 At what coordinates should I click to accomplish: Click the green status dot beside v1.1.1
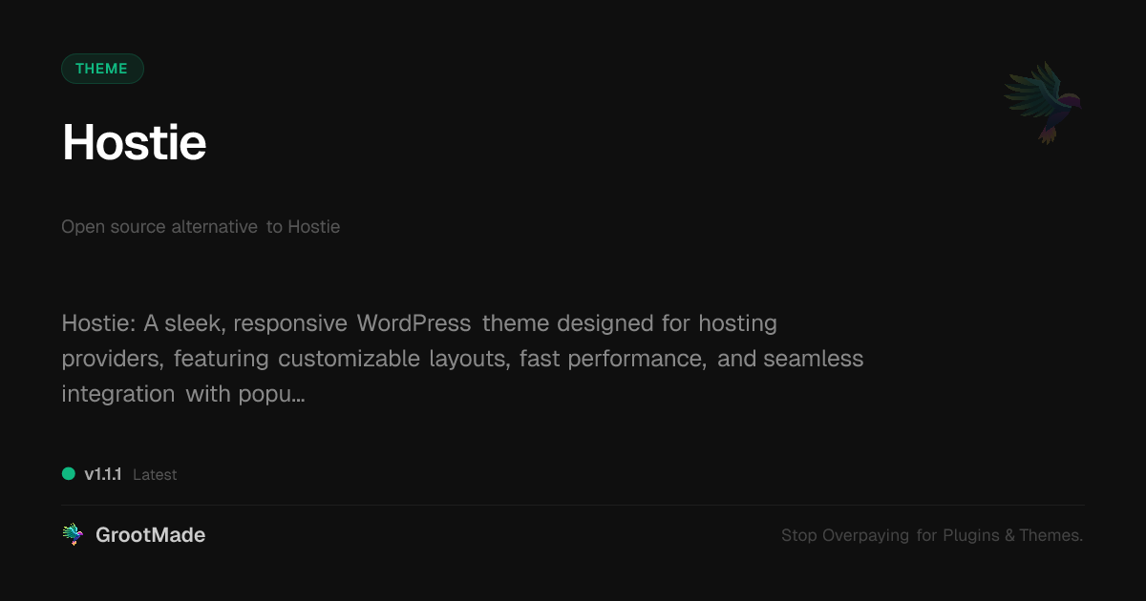pos(69,474)
